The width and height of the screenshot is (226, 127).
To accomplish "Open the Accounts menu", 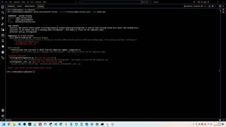I will click(3, 110).
